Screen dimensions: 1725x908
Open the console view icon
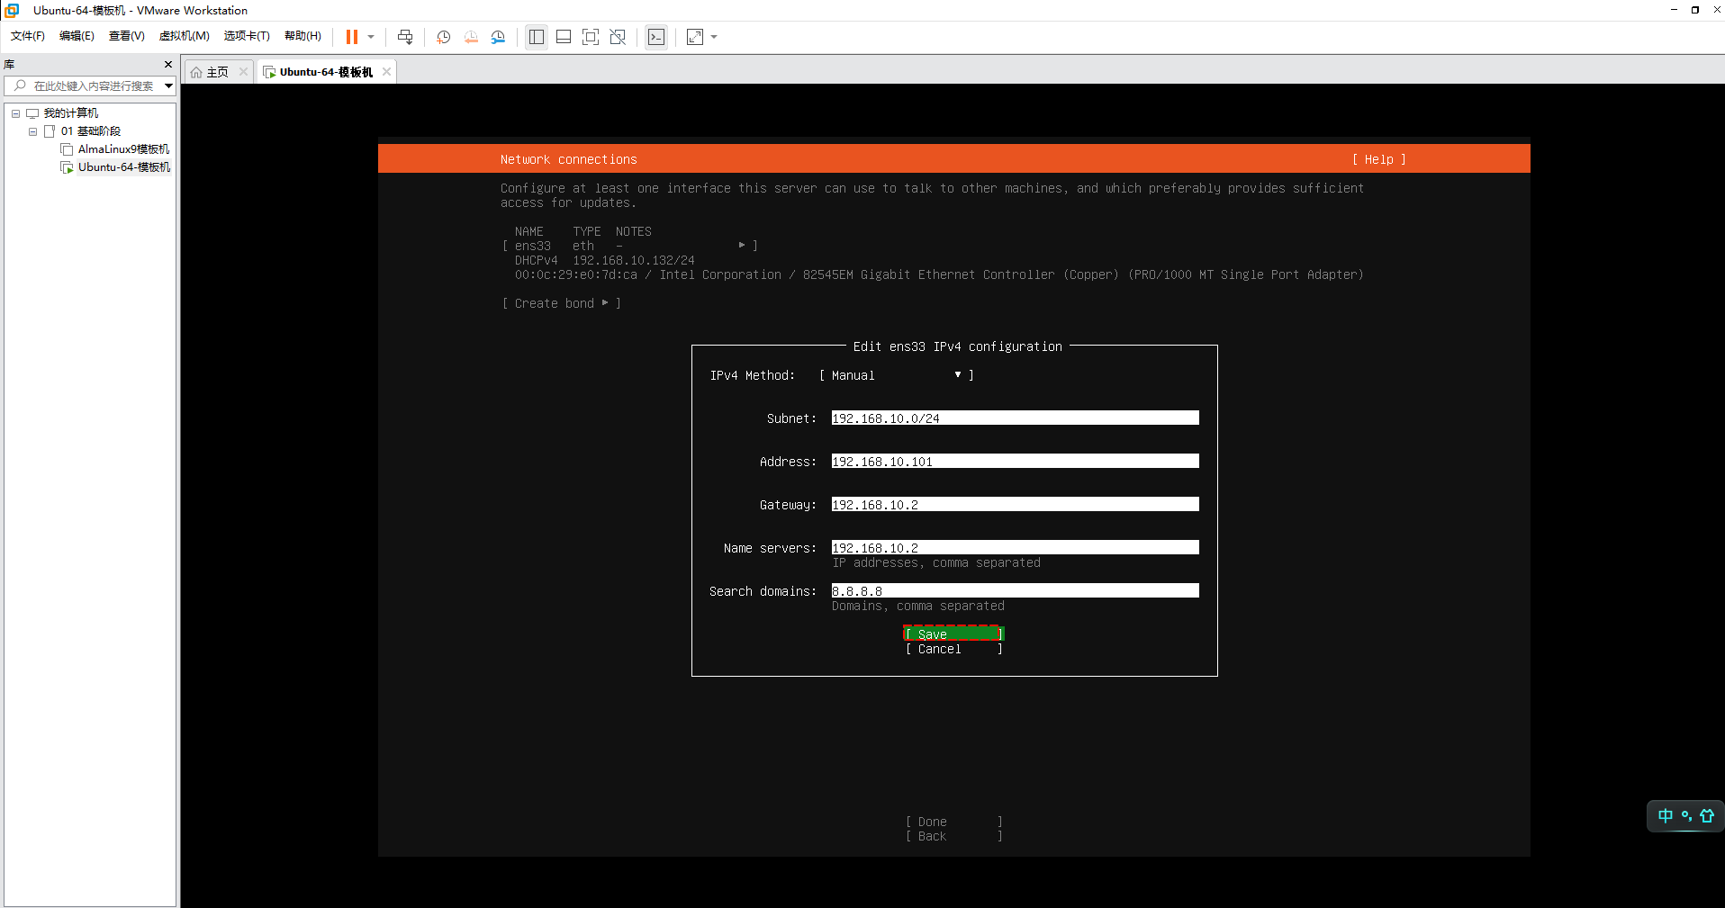coord(656,37)
